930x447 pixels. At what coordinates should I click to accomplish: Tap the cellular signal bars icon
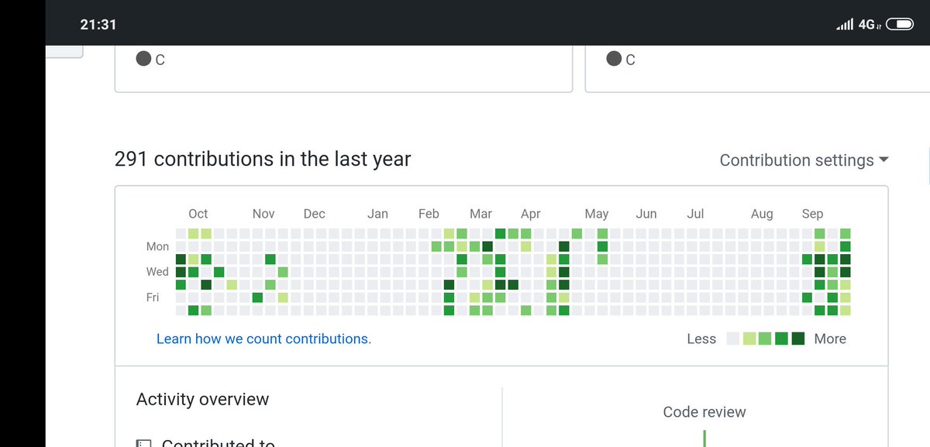click(845, 25)
